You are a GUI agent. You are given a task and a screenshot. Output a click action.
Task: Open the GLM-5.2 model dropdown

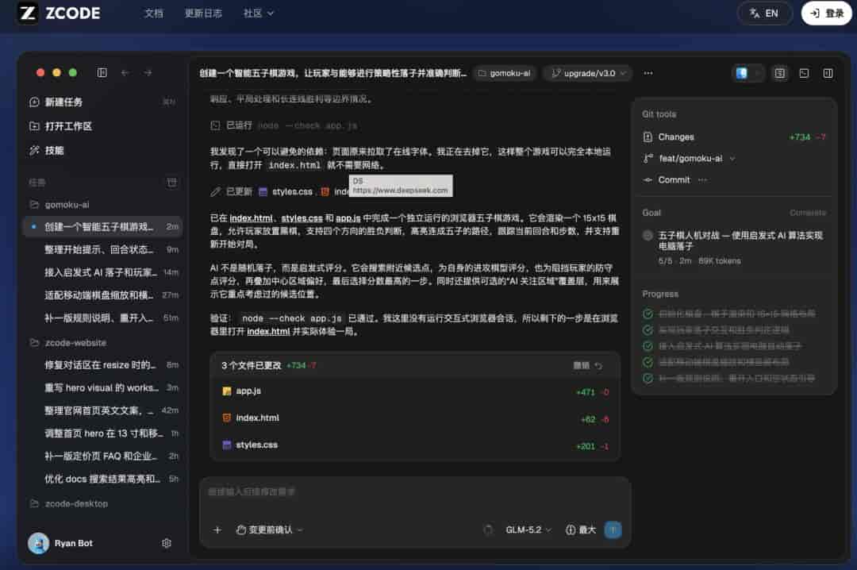(528, 530)
